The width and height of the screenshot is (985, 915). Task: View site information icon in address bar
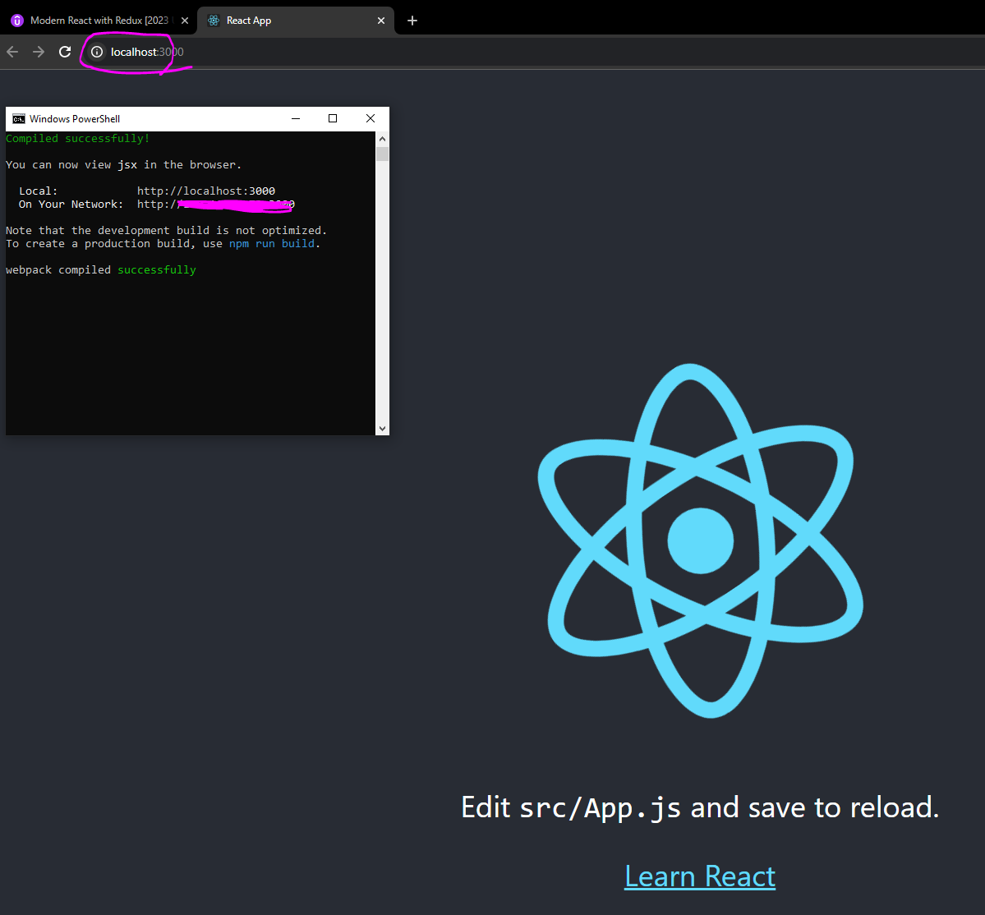click(97, 52)
